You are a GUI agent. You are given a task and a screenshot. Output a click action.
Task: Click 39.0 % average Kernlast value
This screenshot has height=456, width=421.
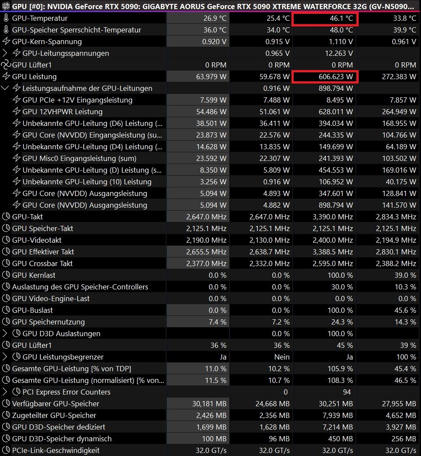tap(405, 275)
